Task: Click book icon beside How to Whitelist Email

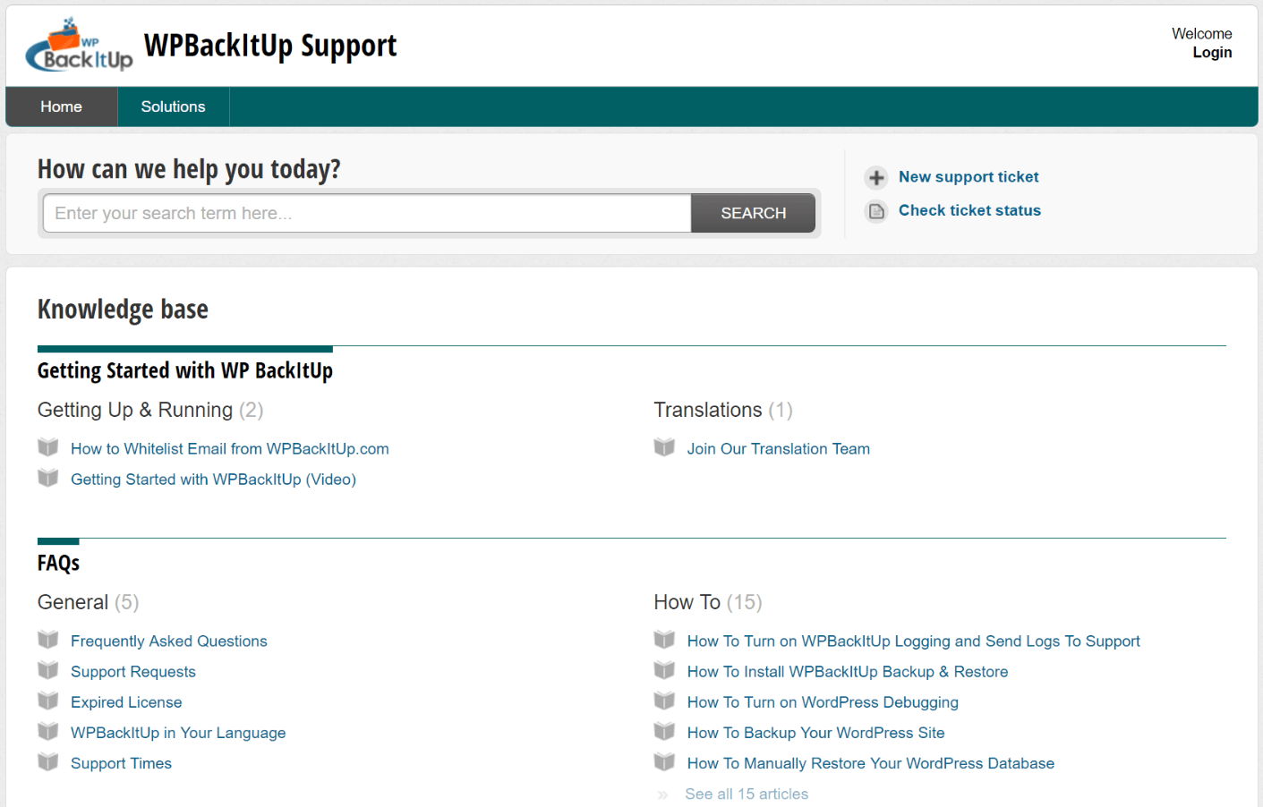Action: pyautogui.click(x=48, y=447)
